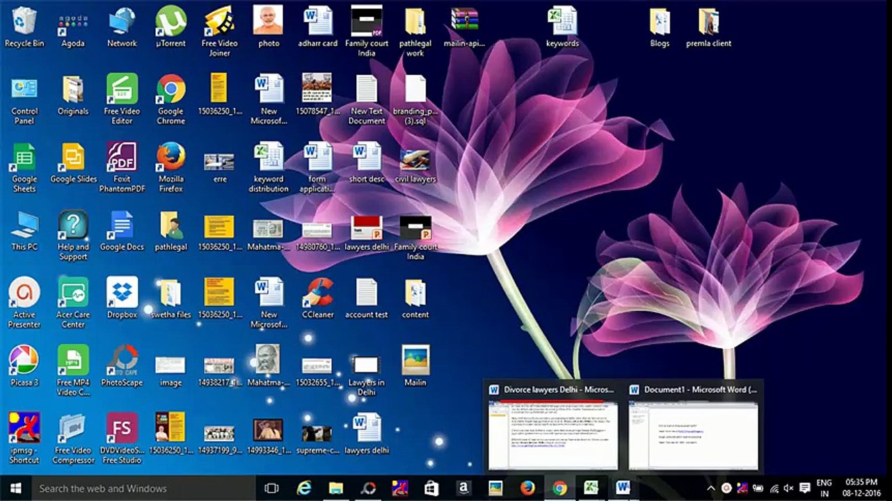Select the keyword distribution Excel file
The width and height of the screenshot is (892, 501).
point(269,168)
